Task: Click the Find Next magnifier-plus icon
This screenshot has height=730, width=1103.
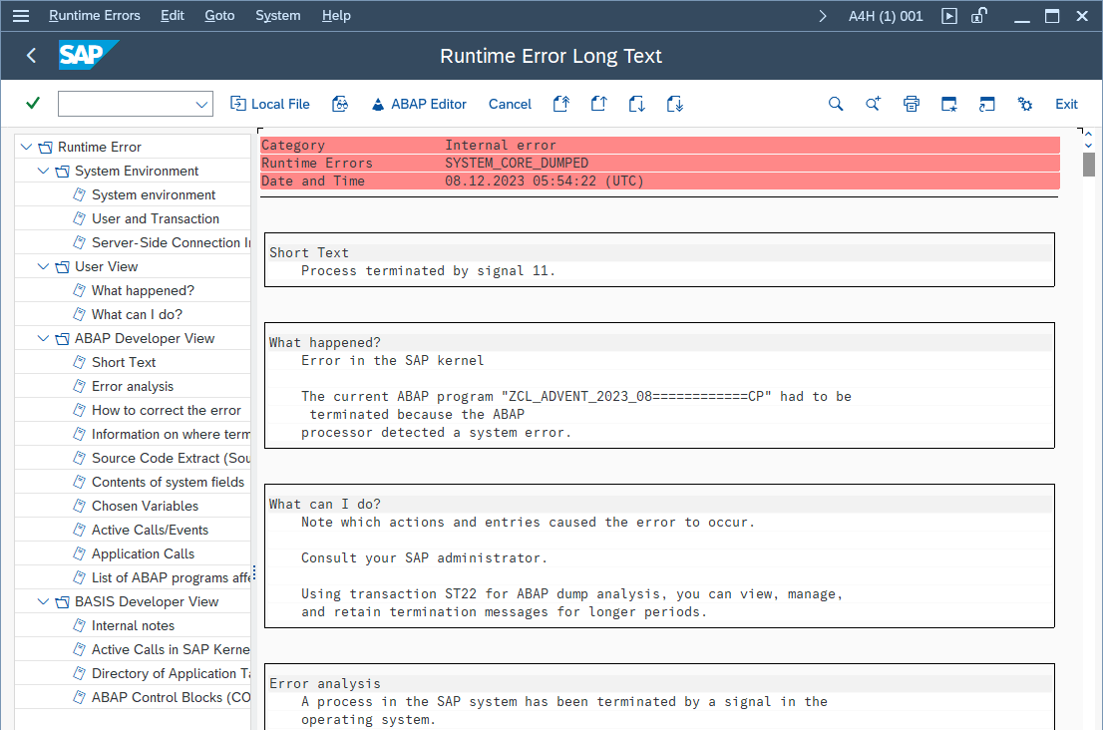Action: click(873, 104)
